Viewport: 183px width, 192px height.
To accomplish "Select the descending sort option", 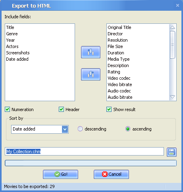I will tap(80, 129).
